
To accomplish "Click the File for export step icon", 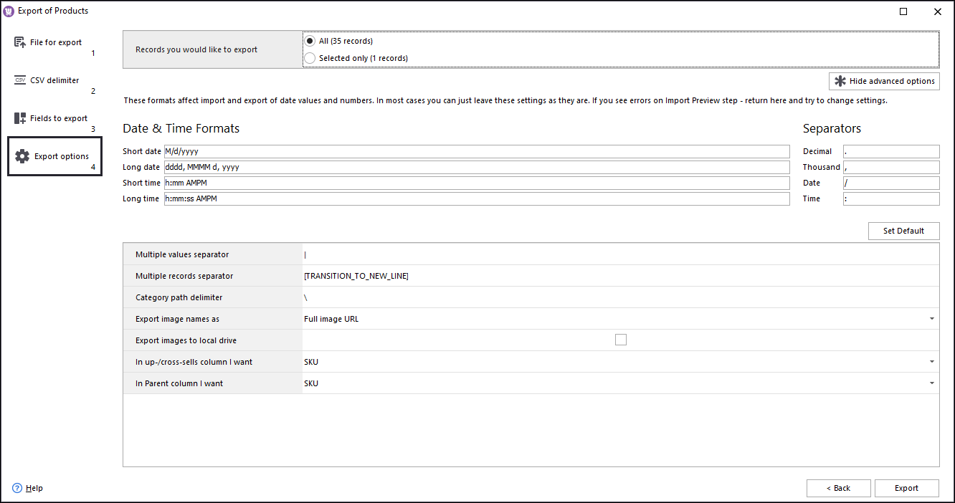I will 20,42.
